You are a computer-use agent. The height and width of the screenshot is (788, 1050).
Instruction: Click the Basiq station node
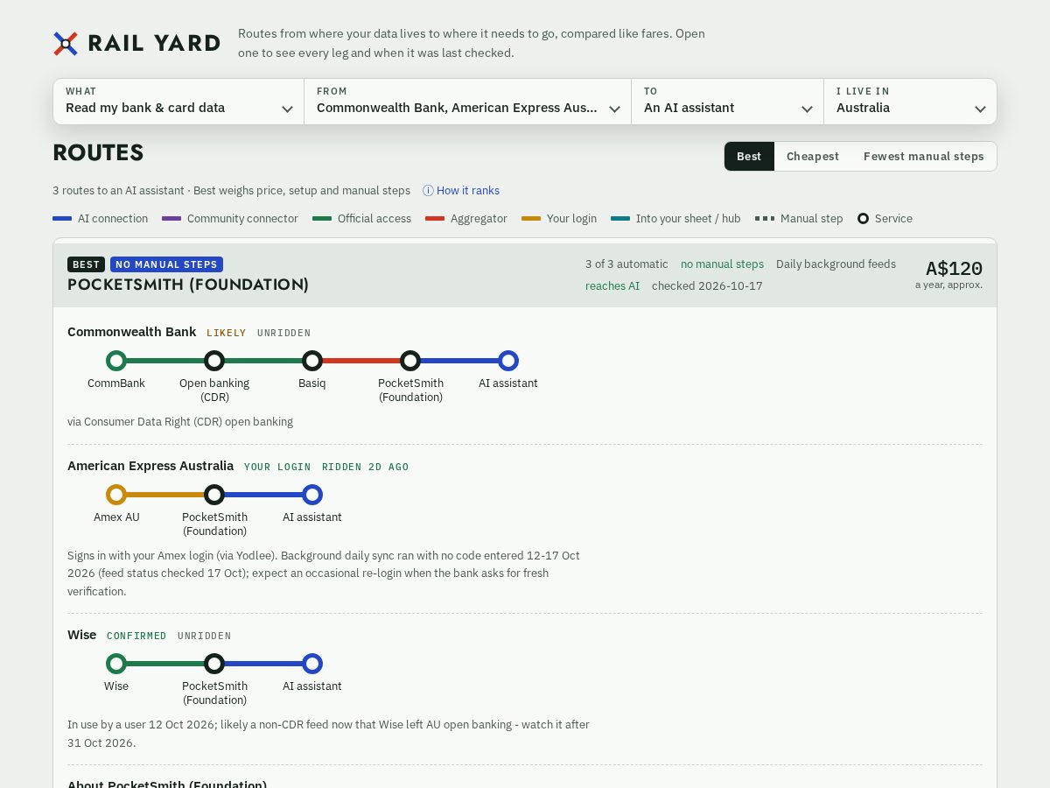pyautogui.click(x=312, y=361)
